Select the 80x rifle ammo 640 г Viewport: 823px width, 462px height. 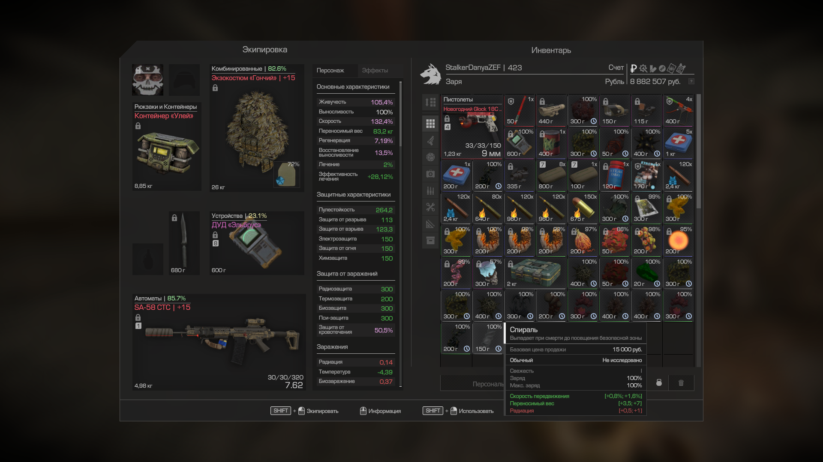[488, 208]
